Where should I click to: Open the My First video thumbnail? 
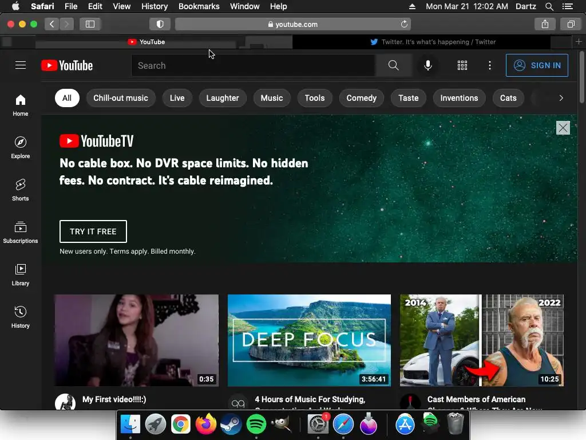click(x=136, y=340)
